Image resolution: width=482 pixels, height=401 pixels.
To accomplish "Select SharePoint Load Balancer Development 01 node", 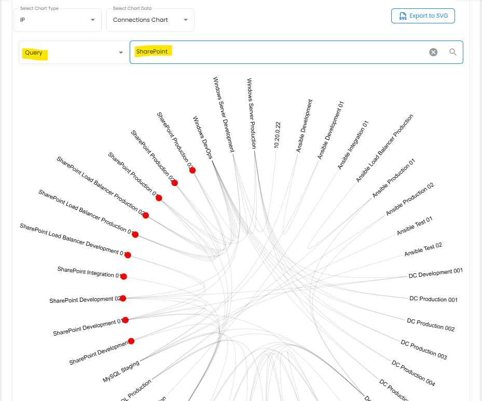I will click(x=128, y=255).
